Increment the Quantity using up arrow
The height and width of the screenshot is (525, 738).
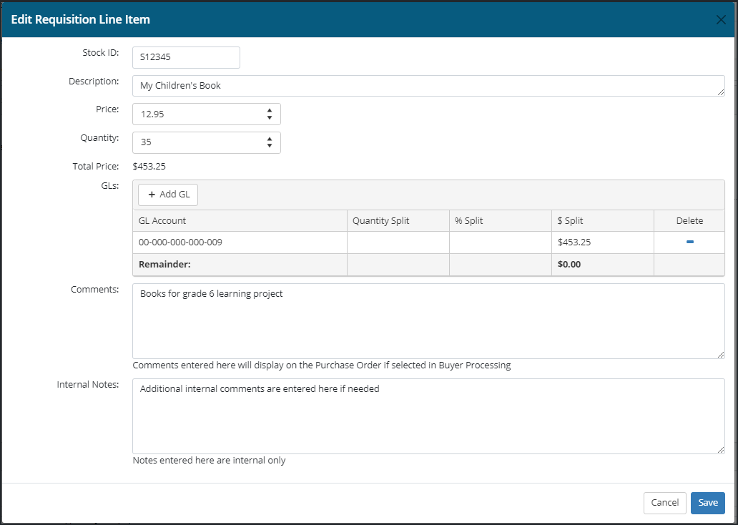pos(270,139)
